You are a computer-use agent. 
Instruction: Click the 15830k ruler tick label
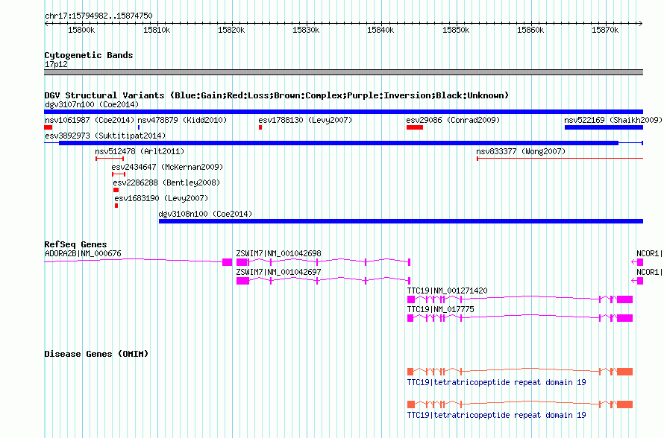(x=306, y=30)
